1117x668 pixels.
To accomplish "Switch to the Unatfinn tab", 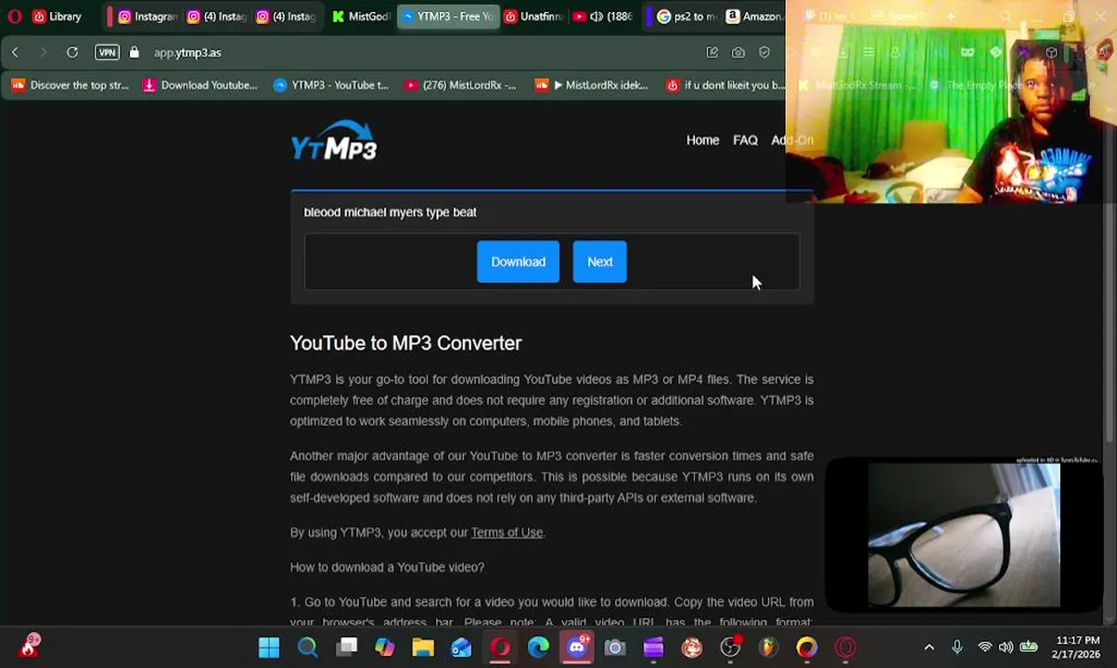I will [x=534, y=17].
